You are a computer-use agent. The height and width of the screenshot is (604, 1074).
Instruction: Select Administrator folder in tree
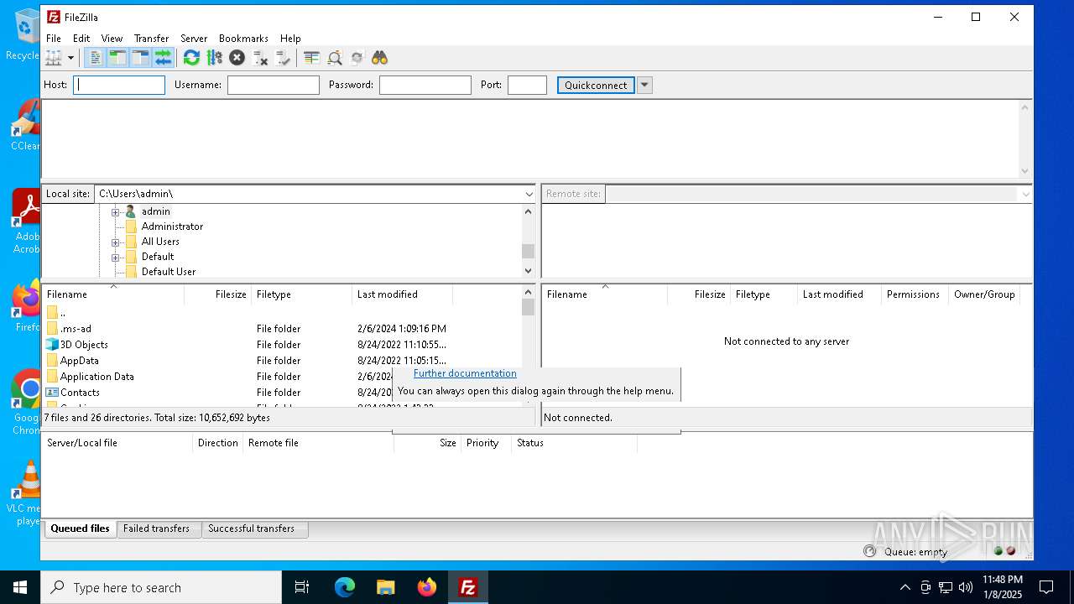coord(172,226)
